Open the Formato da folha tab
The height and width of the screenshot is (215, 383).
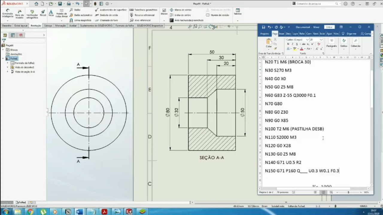click(x=125, y=26)
